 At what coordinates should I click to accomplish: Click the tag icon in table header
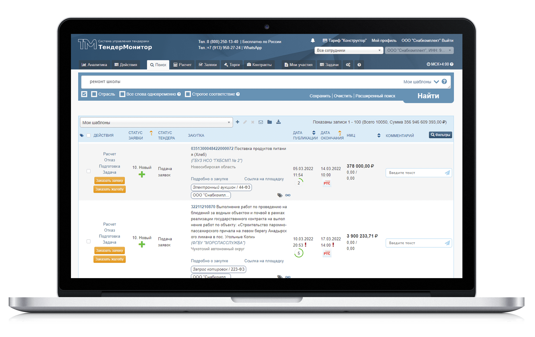(x=82, y=135)
